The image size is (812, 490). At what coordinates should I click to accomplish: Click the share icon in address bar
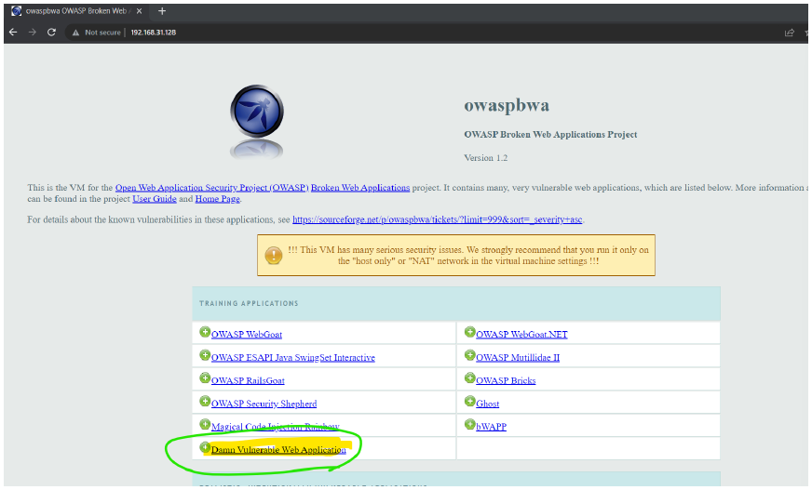tap(790, 33)
